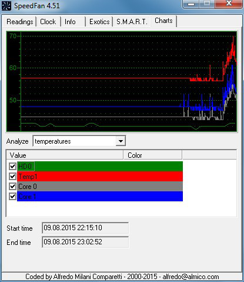
Task: Toggle the Temp1 checkbox off
Action: (x=12, y=176)
